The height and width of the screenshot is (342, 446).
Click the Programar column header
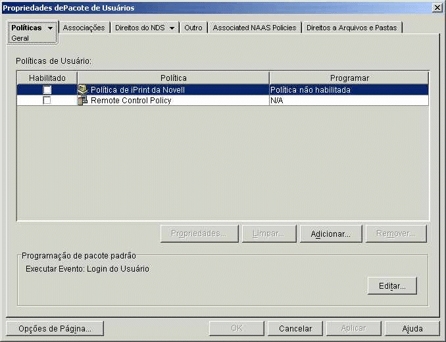[x=349, y=78]
